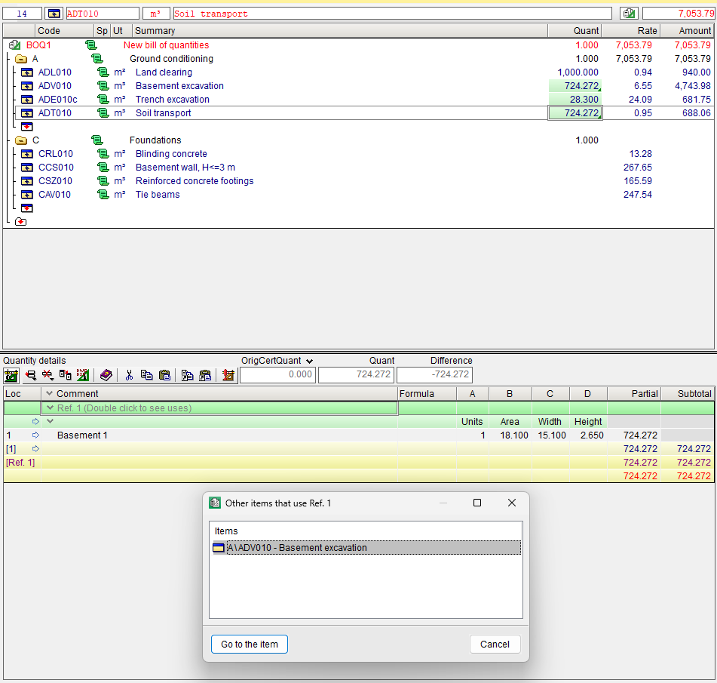The image size is (717, 683).
Task: Collapse chapter C Foundations folder
Action: (x=20, y=140)
